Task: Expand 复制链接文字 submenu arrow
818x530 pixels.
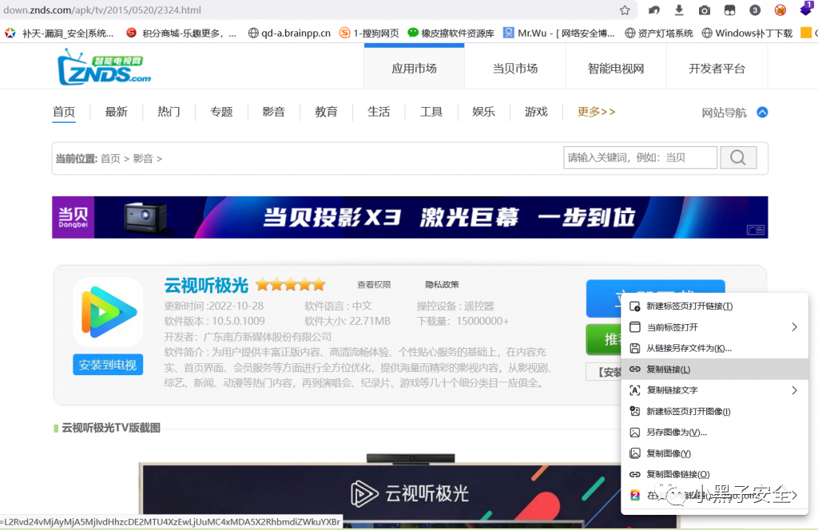Action: click(x=794, y=390)
